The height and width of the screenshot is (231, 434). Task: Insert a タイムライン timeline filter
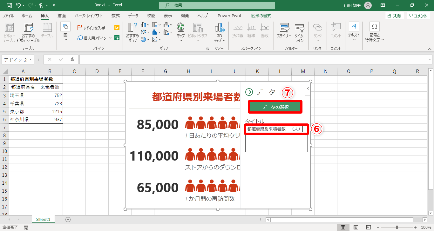pyautogui.click(x=299, y=32)
